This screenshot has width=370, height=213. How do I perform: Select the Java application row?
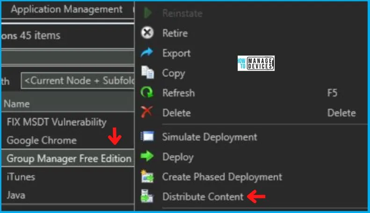[16, 195]
